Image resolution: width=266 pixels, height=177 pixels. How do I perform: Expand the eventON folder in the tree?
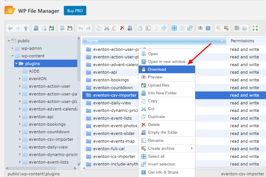20,79
